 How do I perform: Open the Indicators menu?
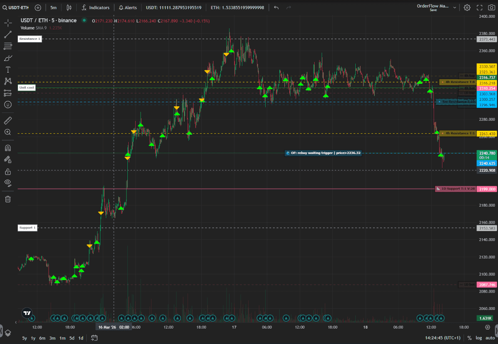96,7
